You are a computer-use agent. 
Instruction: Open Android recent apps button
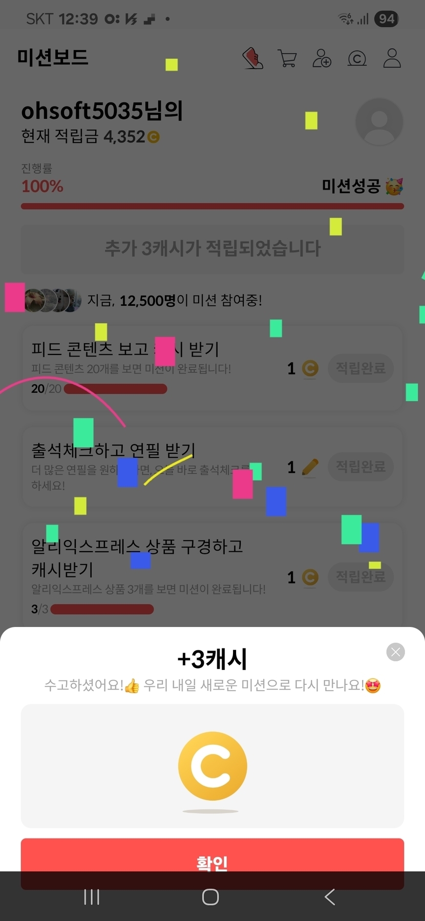coord(92,897)
